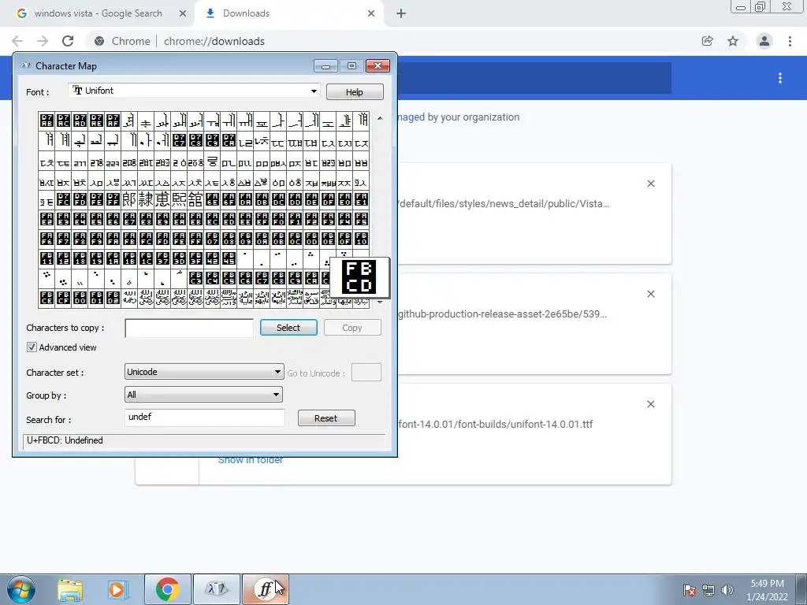
Task: Select the D7FC glyph cell
Action: pos(63,199)
